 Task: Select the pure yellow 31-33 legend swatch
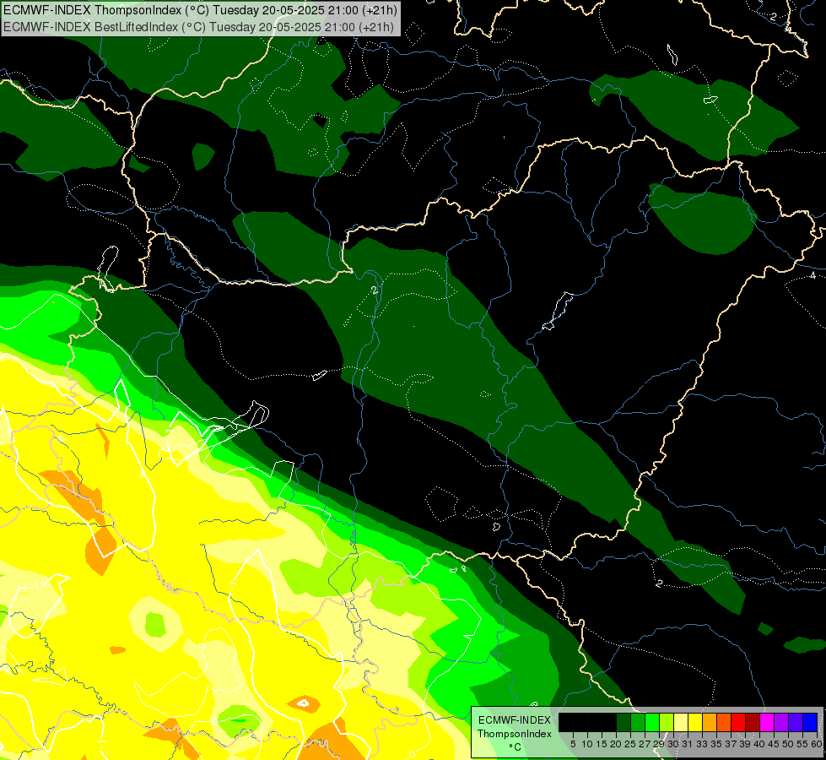click(695, 722)
